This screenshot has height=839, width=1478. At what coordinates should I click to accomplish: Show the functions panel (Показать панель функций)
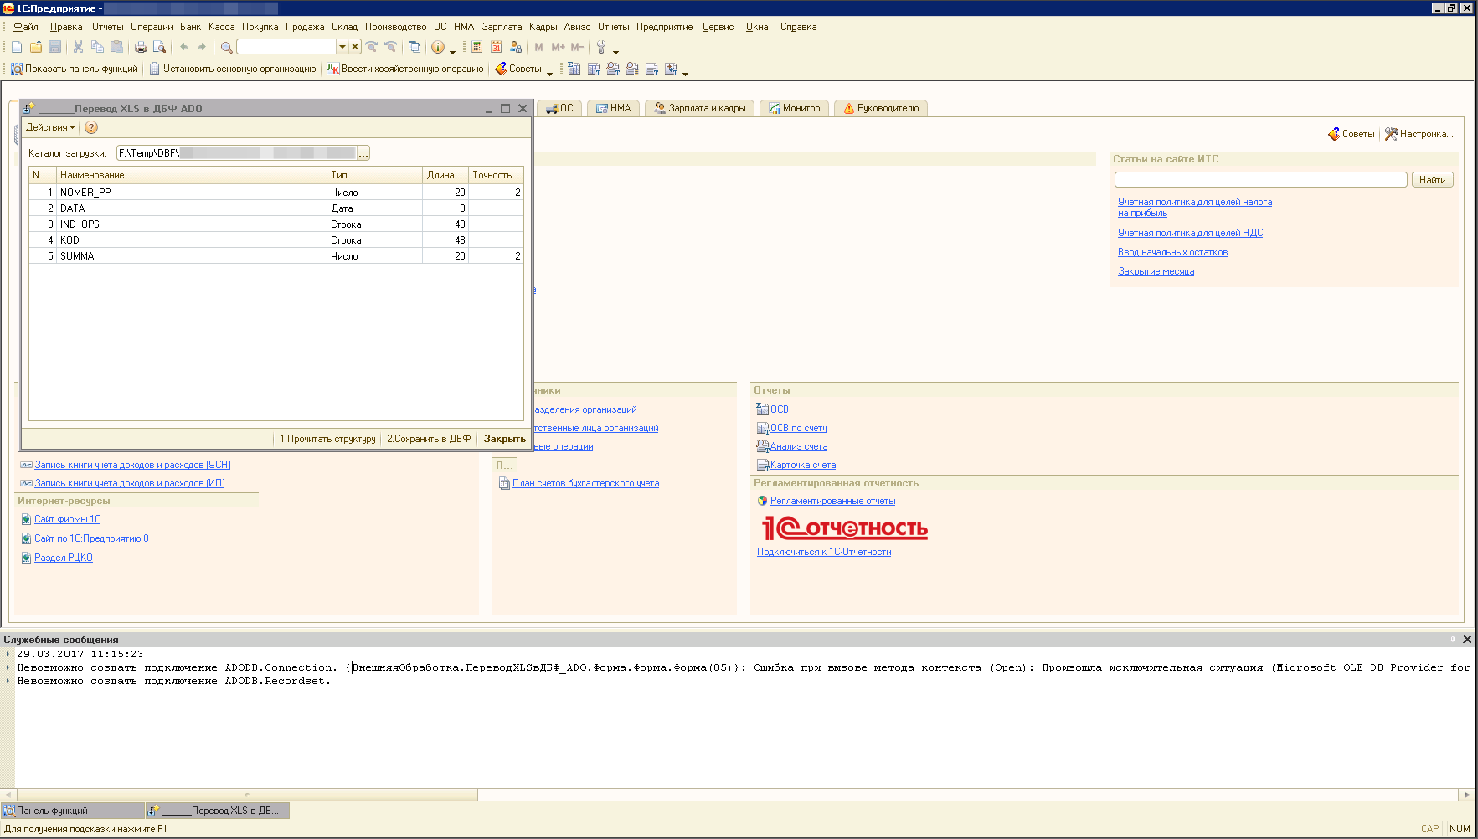74,69
